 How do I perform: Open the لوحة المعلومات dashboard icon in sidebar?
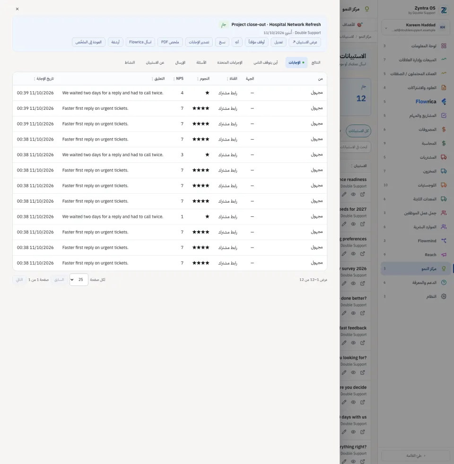pyautogui.click(x=444, y=46)
